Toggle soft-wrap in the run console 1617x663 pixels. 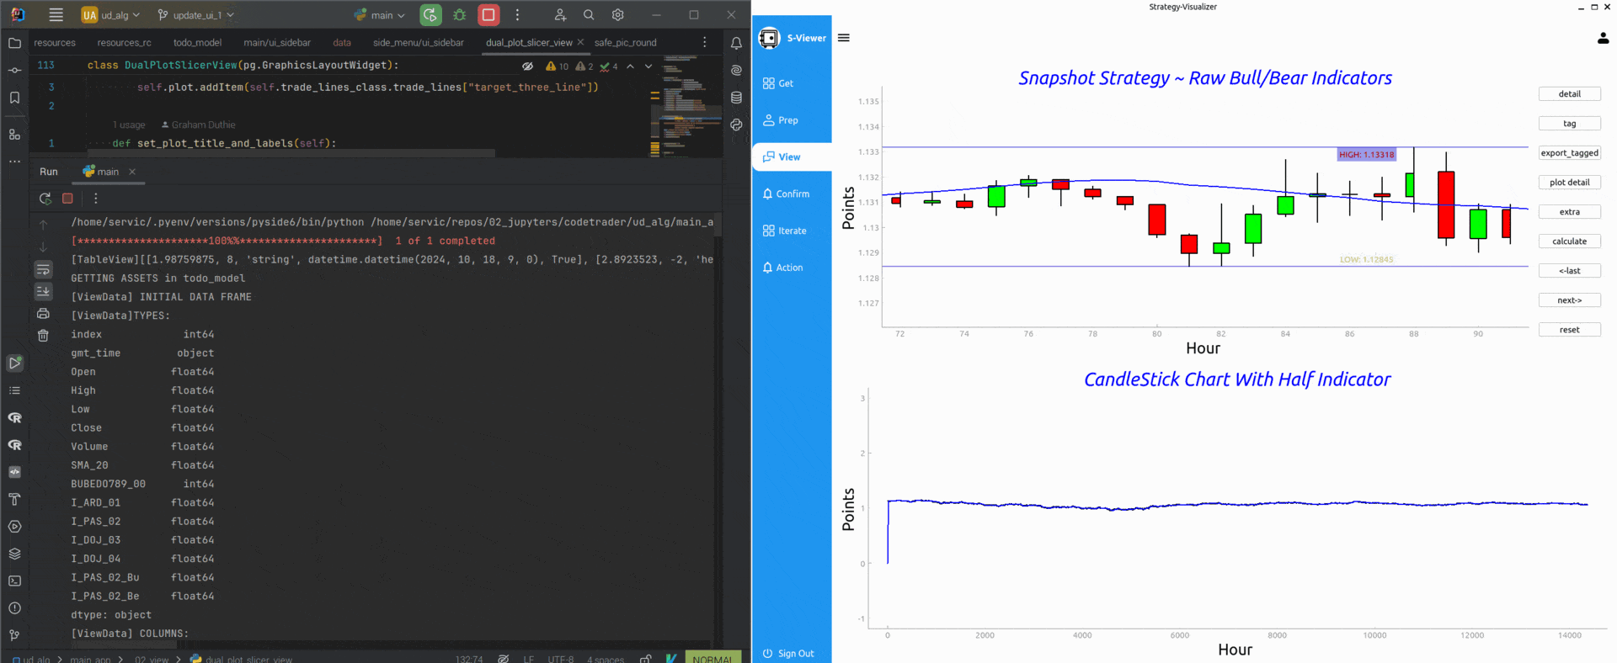(43, 269)
